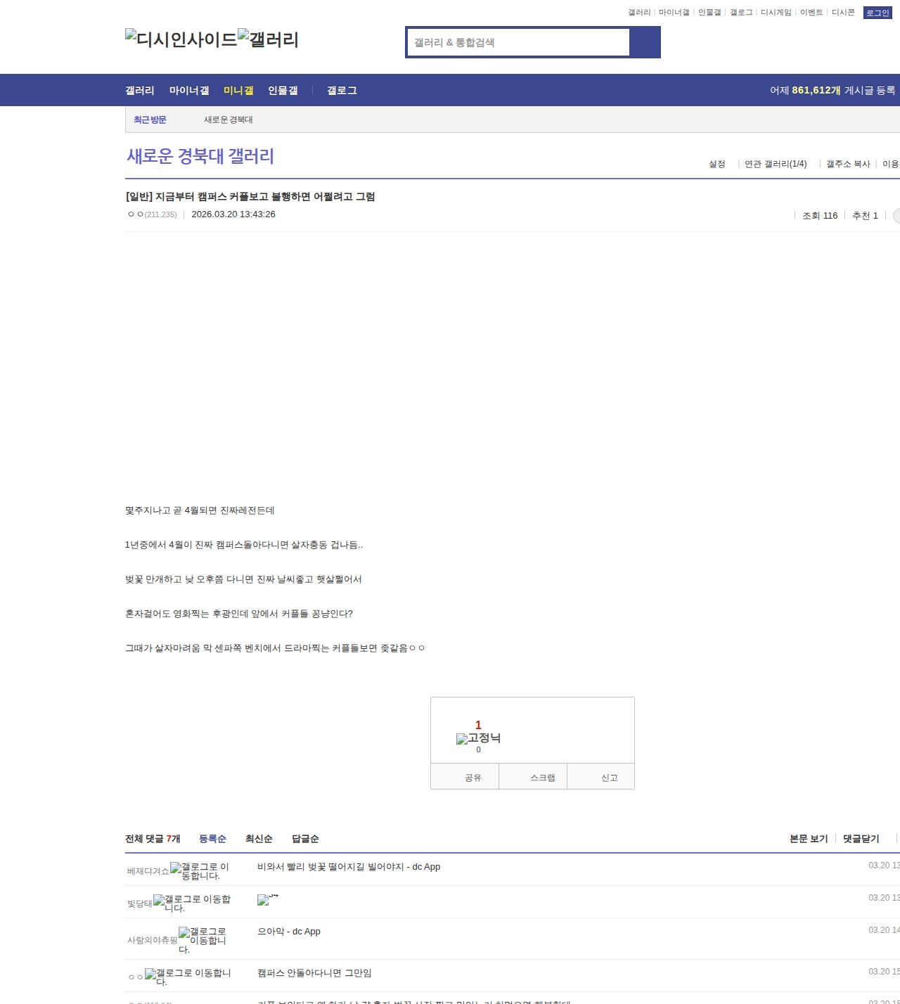Click commenter name 빛당테
The height and width of the screenshot is (1004, 900).
click(140, 904)
